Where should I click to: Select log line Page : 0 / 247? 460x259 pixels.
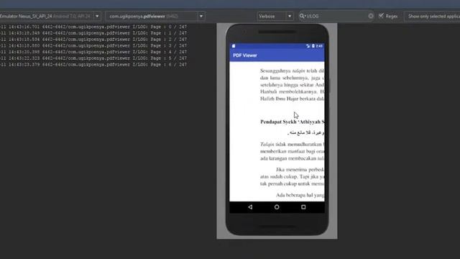[93, 27]
